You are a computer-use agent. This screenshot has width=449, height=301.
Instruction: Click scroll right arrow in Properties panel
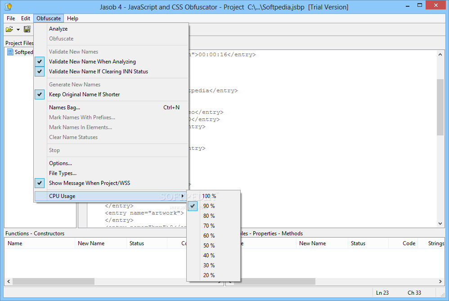pos(440,282)
